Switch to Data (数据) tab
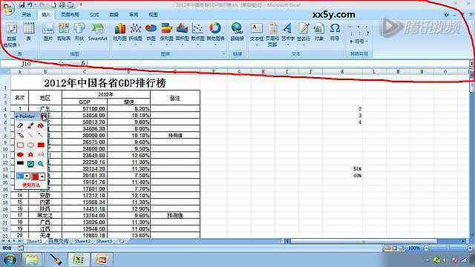 pyautogui.click(x=114, y=15)
